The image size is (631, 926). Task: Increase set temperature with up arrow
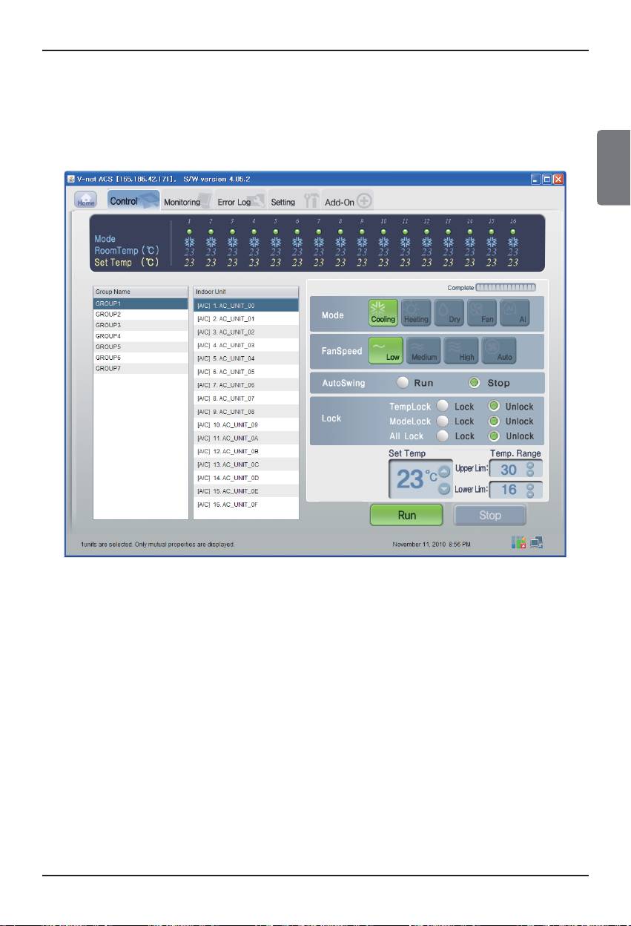pos(444,471)
